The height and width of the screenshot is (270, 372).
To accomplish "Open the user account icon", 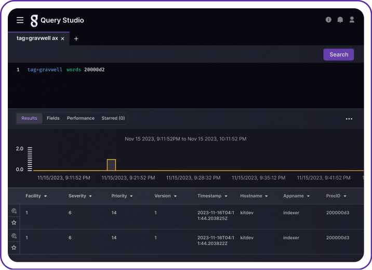I will click(x=352, y=20).
